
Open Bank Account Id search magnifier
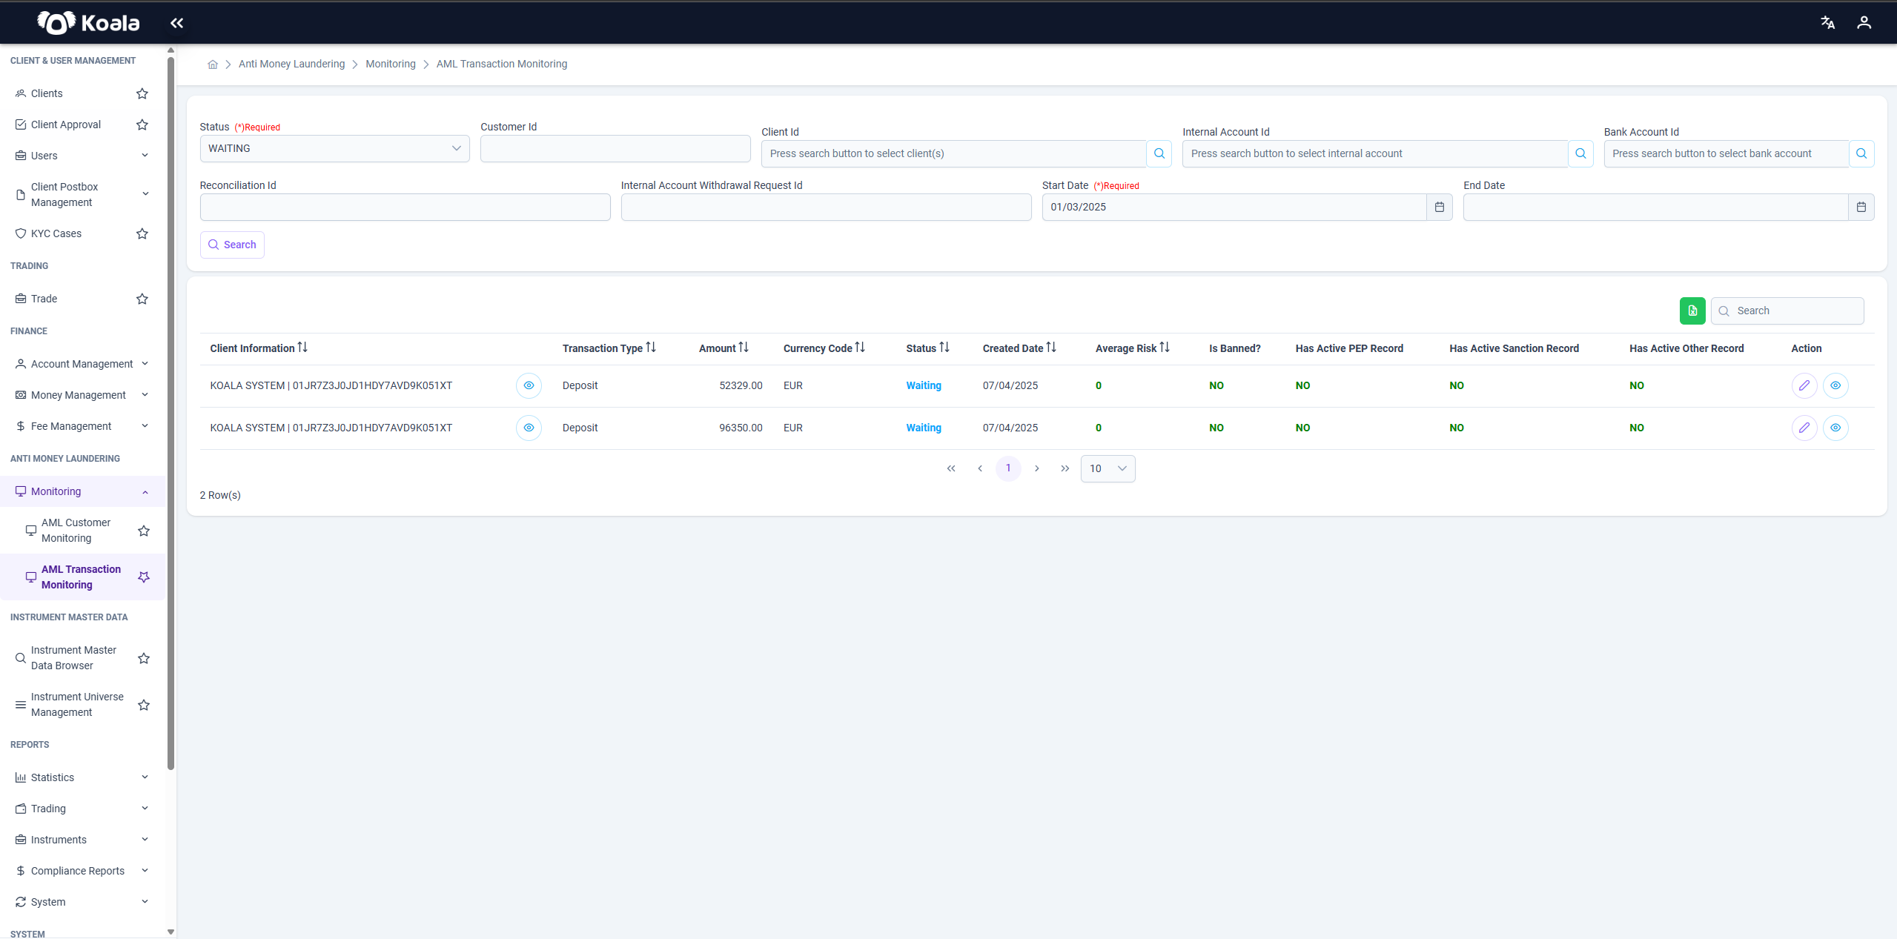(1861, 153)
